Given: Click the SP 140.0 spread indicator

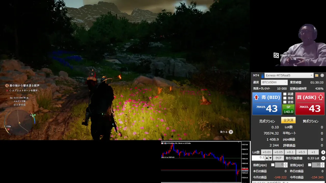Looking at the screenshot, I should click(x=288, y=110).
